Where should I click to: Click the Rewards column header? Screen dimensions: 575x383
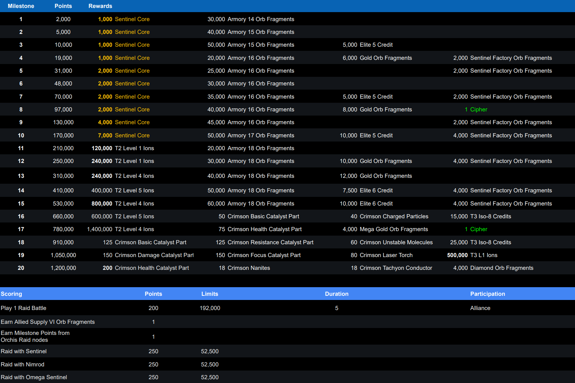(x=100, y=6)
